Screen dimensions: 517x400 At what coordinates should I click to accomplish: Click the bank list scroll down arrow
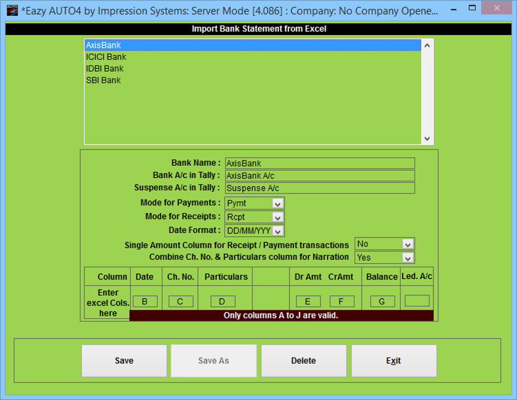[427, 138]
